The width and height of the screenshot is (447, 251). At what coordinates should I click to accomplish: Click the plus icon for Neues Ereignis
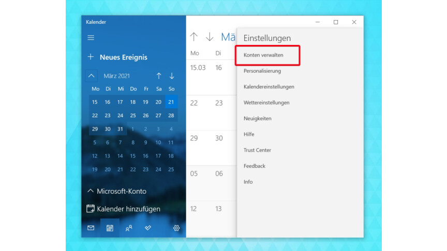[91, 57]
